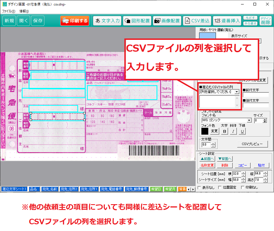274x231 pixels.
Task: Select the green 希望日 sheet tab
Action: [x=156, y=189]
